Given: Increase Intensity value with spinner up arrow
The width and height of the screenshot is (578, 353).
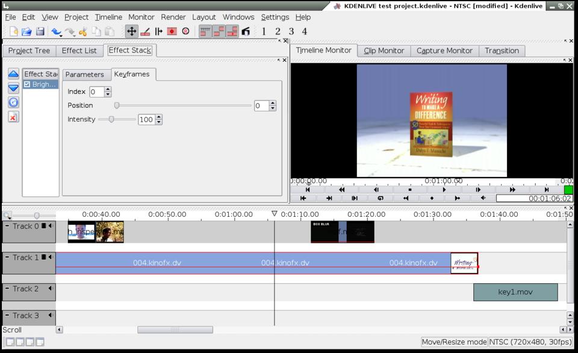Looking at the screenshot, I should 159,117.
